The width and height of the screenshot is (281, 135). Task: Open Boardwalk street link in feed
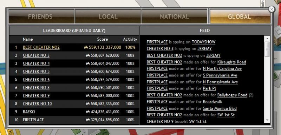pyautogui.click(x=213, y=102)
